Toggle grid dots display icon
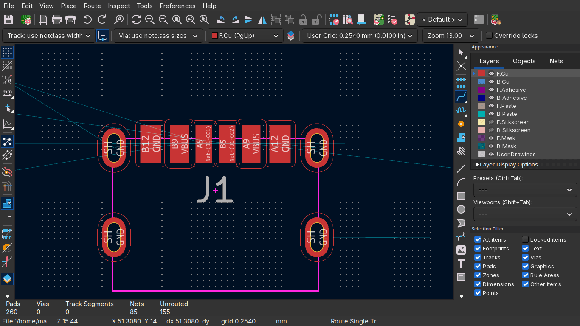Image resolution: width=580 pixels, height=326 pixels. click(7, 52)
